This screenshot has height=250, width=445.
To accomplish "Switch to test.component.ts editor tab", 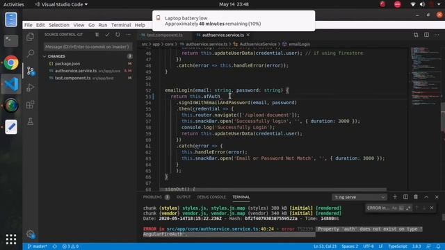I will point(165,35).
